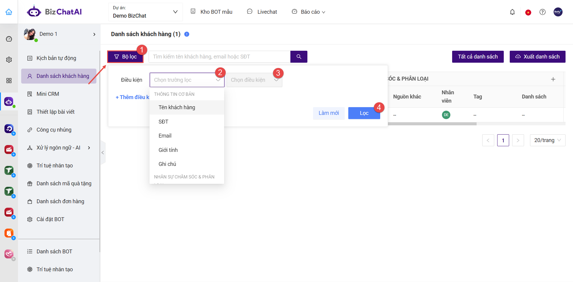Screen dimensions: 573x282
Task: Open the dashboard gauge icon in left rail
Action: tap(9, 39)
